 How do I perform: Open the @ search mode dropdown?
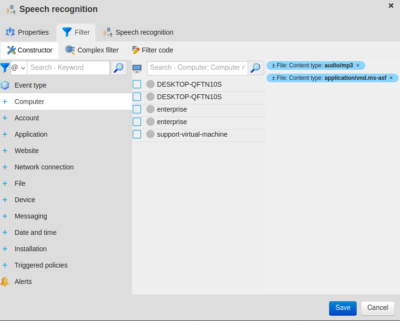click(x=18, y=68)
